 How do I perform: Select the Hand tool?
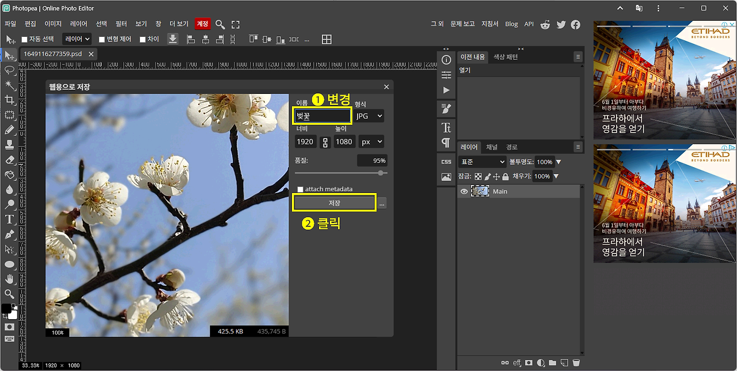click(10, 279)
